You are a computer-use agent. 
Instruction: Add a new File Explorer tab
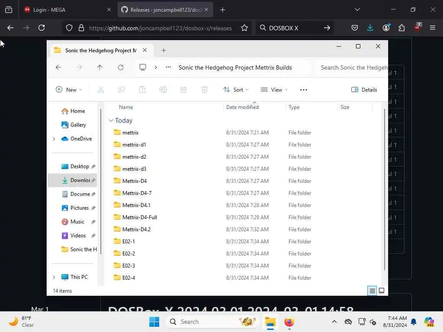164,51
